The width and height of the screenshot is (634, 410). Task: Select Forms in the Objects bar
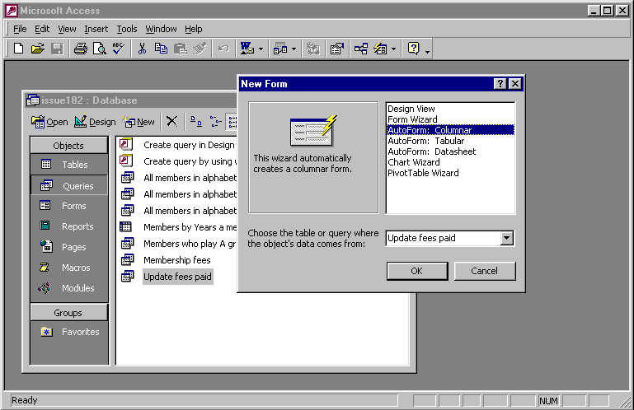coord(68,206)
